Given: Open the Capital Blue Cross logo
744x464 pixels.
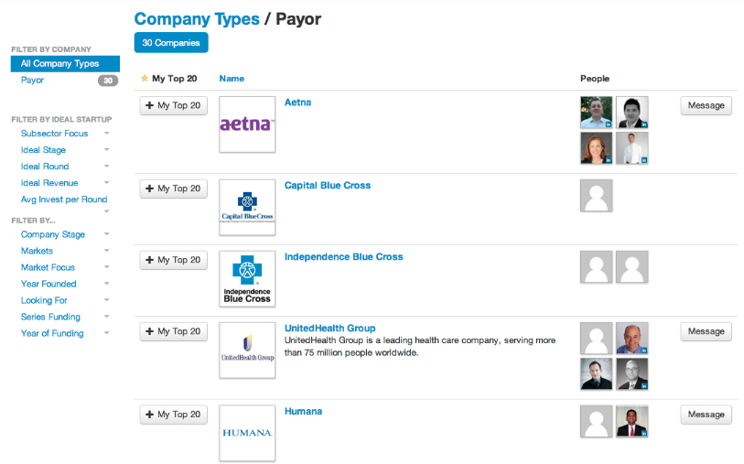Looking at the screenshot, I should coord(247,208).
